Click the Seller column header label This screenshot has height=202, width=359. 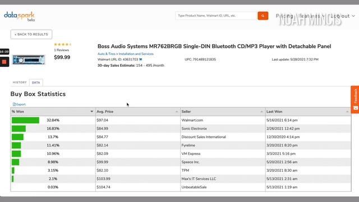186,112
